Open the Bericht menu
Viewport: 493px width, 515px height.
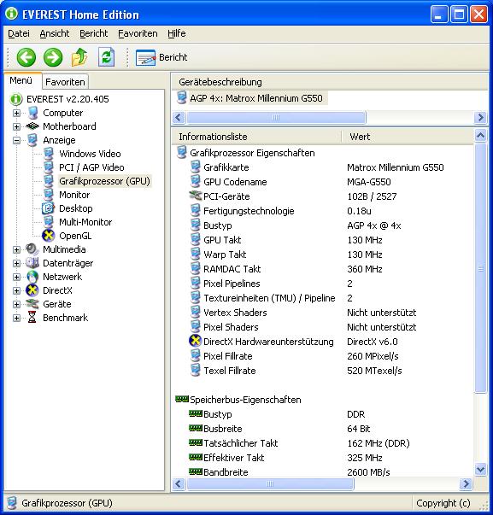(94, 33)
